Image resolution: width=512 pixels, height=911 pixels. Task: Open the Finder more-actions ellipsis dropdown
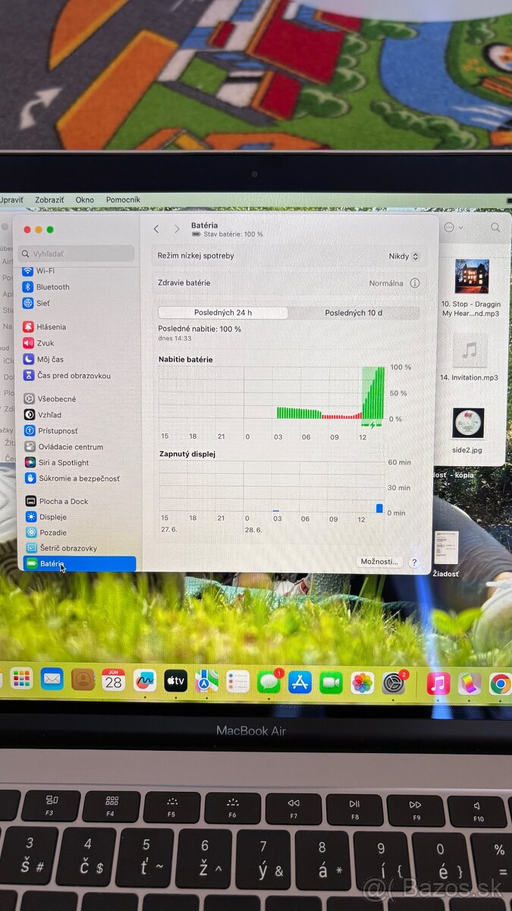pos(454,227)
